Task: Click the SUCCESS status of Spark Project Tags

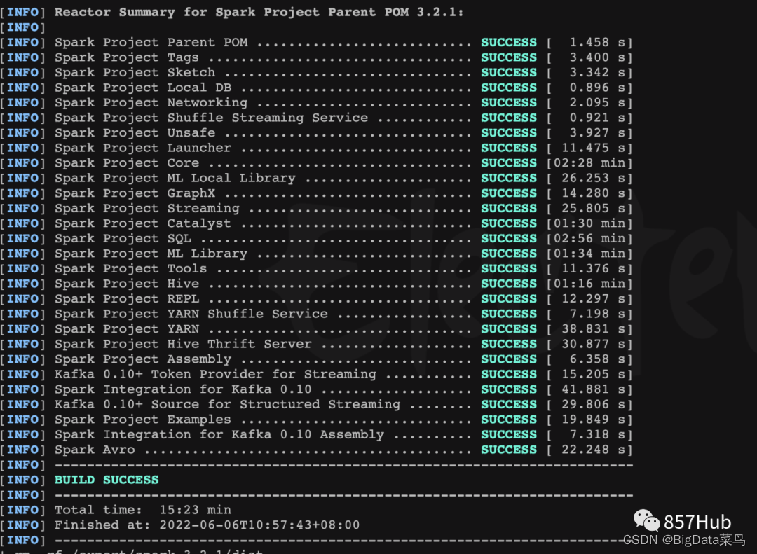Action: [x=509, y=57]
